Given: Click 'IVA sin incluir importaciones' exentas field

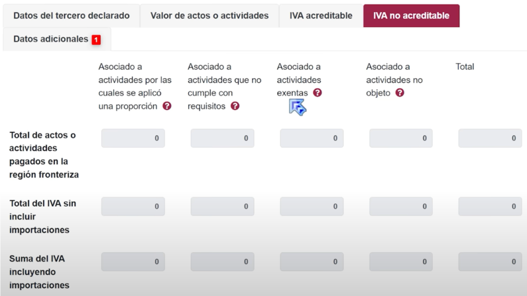Looking at the screenshot, I should tap(311, 206).
